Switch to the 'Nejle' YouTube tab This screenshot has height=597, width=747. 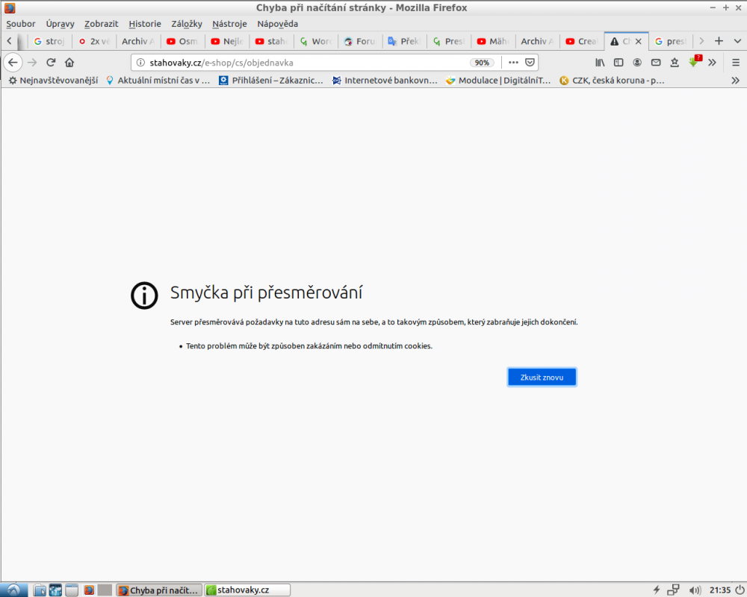[x=227, y=42]
